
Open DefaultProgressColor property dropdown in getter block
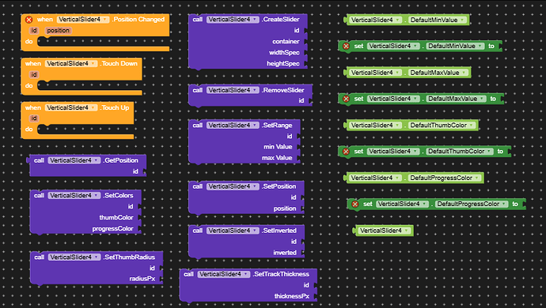[x=445, y=178]
